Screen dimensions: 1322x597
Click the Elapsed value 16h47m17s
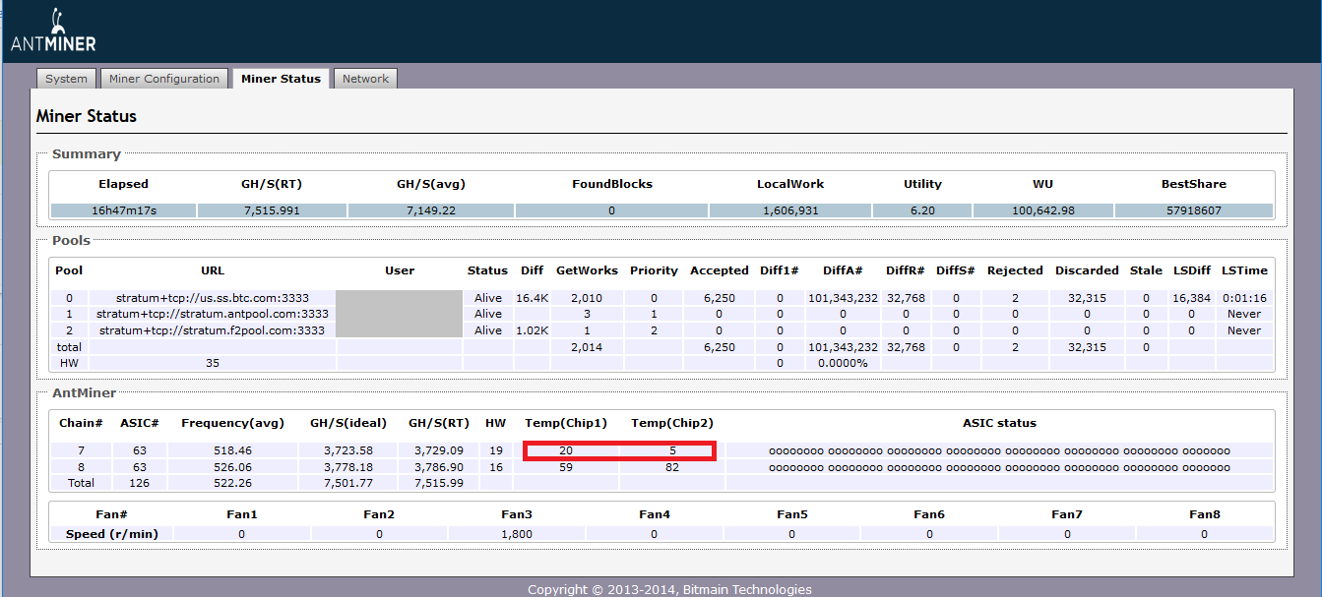pyautogui.click(x=123, y=210)
